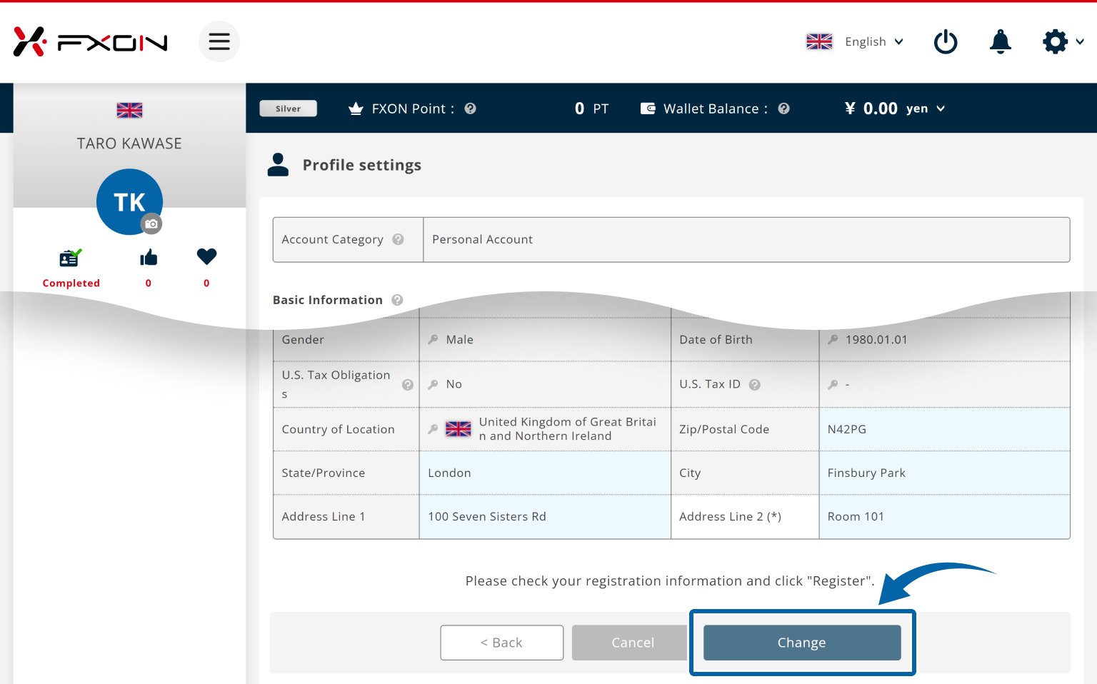The height and width of the screenshot is (684, 1097).
Task: Click the sidebar UK flag
Action: [129, 110]
